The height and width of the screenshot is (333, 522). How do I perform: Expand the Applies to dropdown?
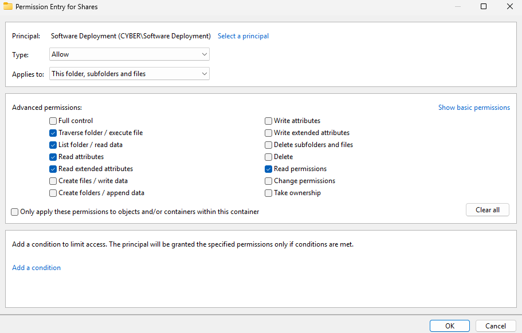coord(129,74)
